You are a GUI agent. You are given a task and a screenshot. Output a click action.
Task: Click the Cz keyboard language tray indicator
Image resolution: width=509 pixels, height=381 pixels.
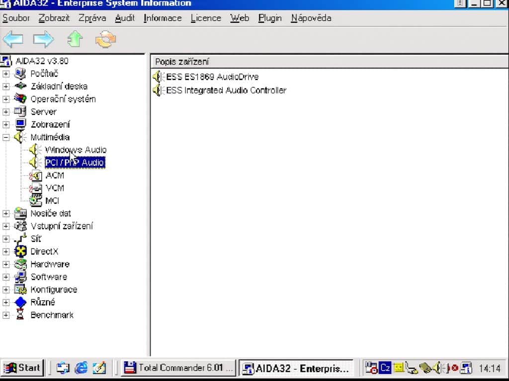tap(385, 368)
